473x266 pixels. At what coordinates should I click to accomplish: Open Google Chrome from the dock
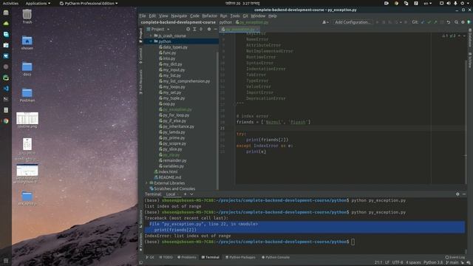pyautogui.click(x=6, y=121)
